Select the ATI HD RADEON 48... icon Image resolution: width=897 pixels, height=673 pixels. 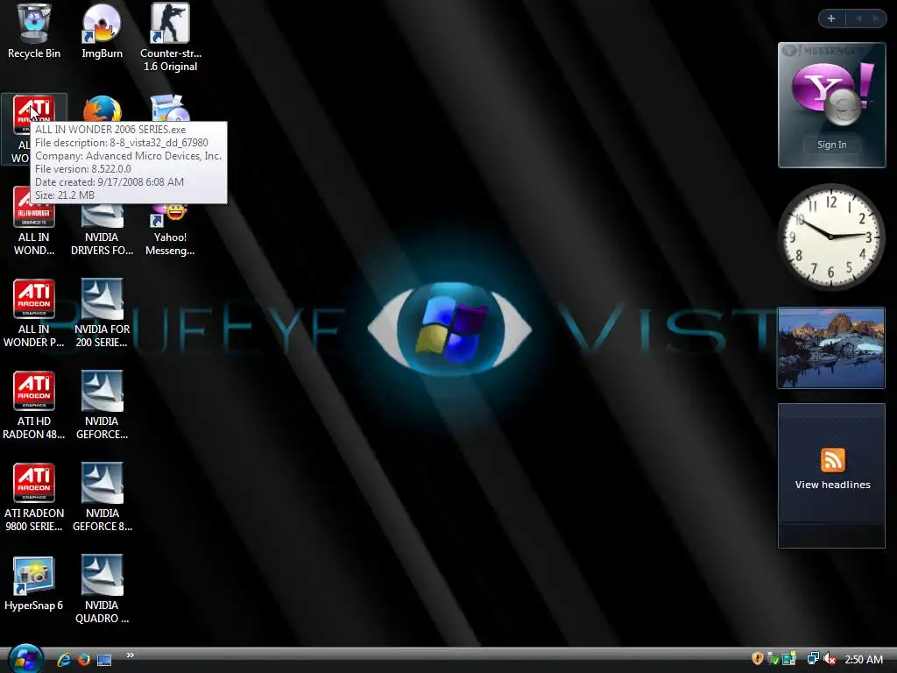coord(34,405)
